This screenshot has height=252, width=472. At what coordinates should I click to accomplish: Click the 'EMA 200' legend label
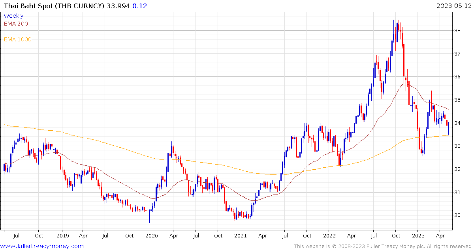[x=16, y=24]
